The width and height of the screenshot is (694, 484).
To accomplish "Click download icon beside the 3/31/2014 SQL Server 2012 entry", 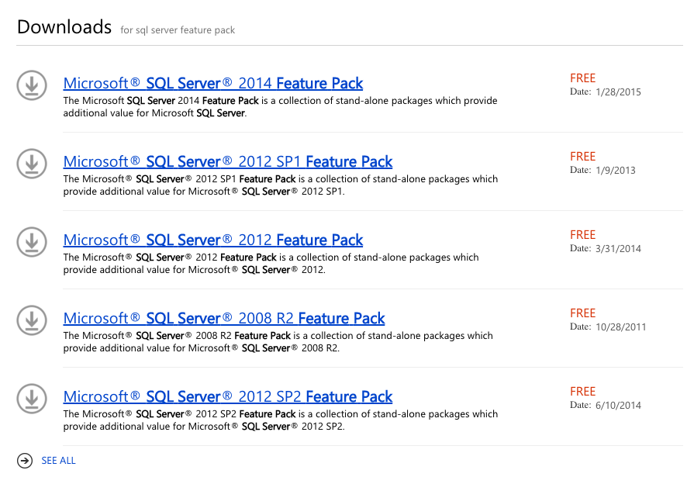I will (32, 242).
